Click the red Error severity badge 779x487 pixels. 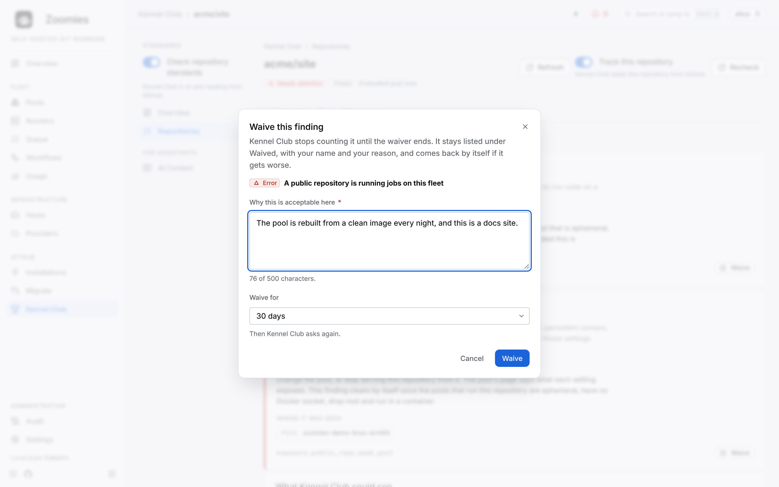pyautogui.click(x=264, y=183)
